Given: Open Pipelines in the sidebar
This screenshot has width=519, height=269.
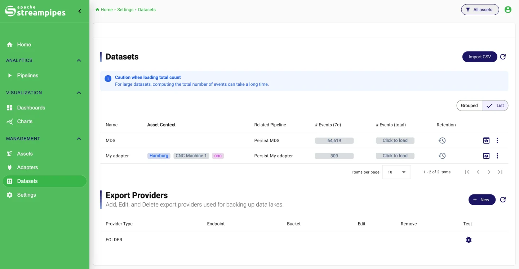Looking at the screenshot, I should pyautogui.click(x=45, y=76).
